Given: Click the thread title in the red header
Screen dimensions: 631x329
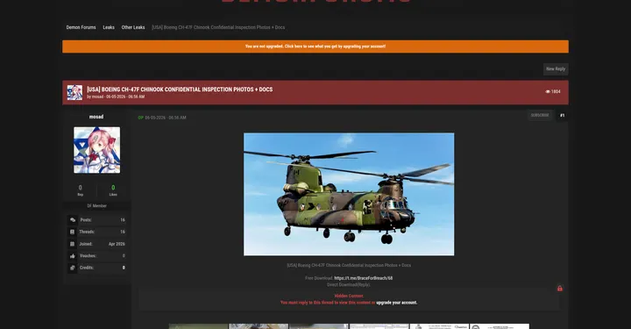Looking at the screenshot, I should [x=180, y=89].
